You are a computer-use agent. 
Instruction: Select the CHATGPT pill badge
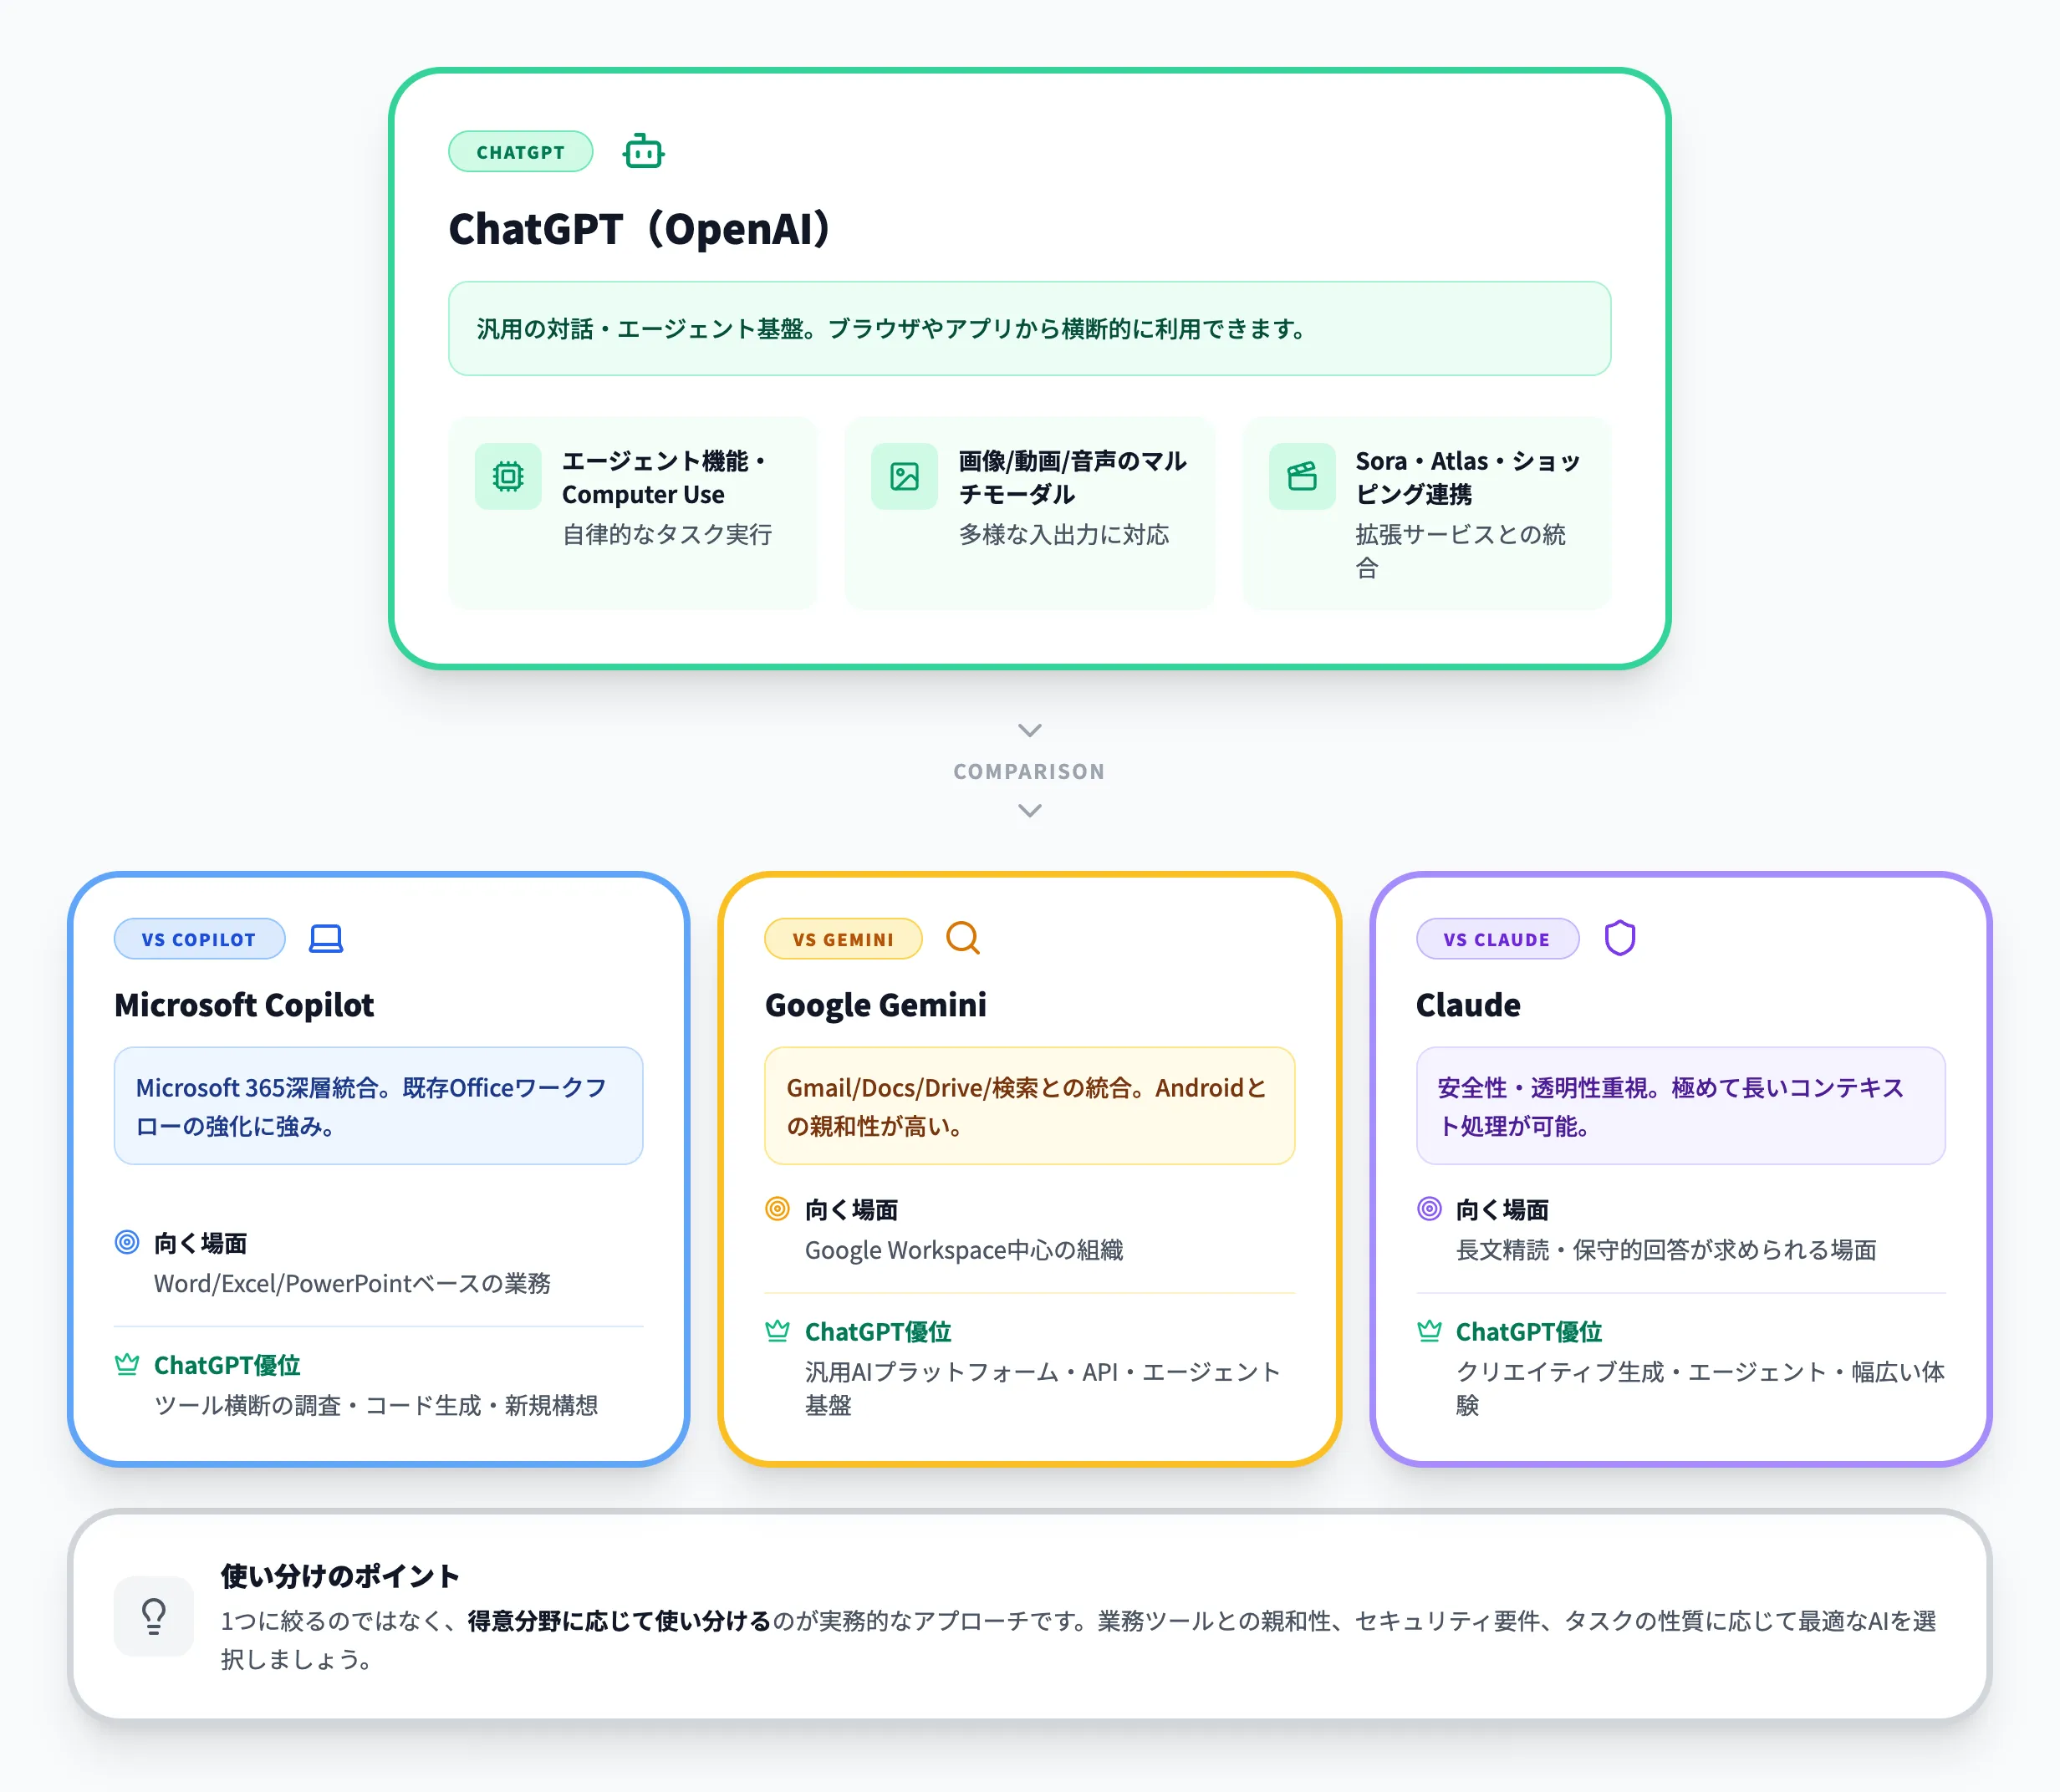[x=520, y=151]
